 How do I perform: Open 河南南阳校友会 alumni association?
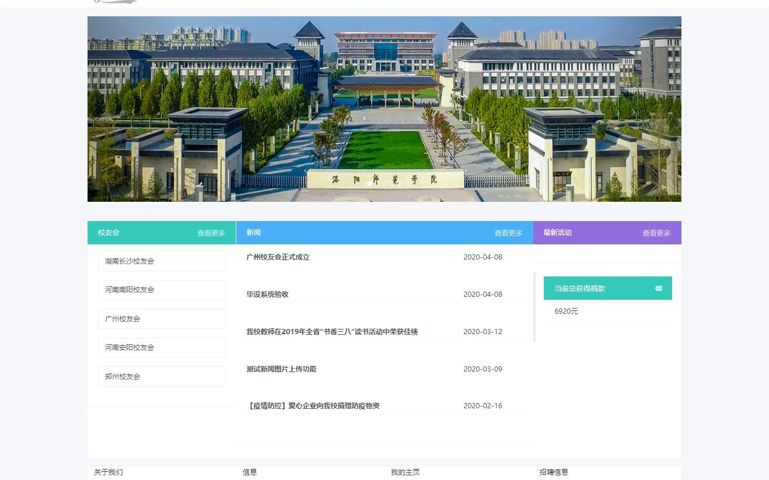(x=162, y=290)
